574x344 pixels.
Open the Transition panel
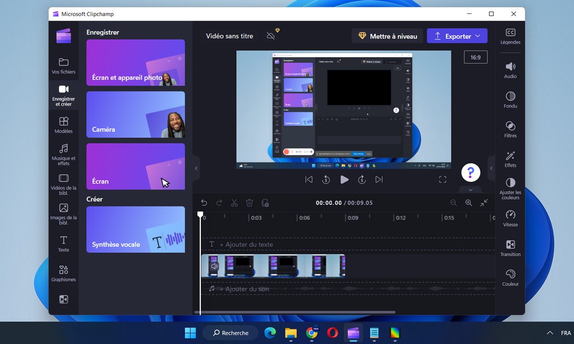click(510, 249)
